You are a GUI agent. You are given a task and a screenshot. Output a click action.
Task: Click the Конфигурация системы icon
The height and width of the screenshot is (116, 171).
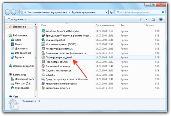click(43, 49)
